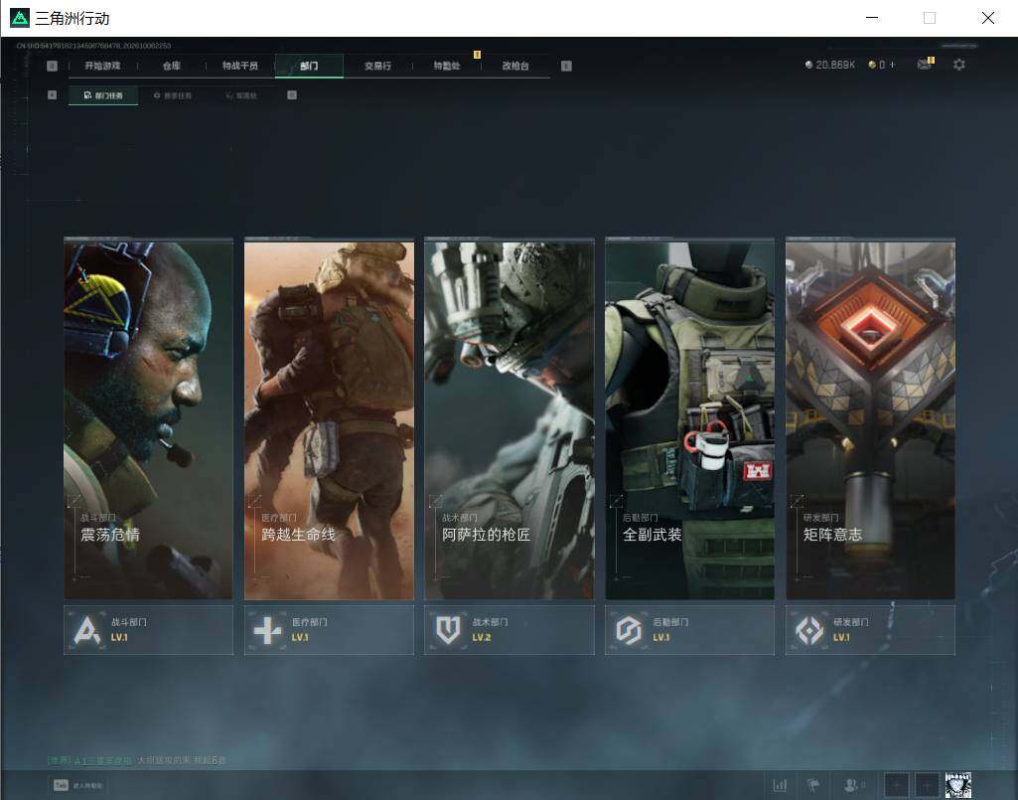The image size is (1018, 800).
Task: Click the 战斗部门 LV.1 emblem icon
Action: (x=87, y=630)
